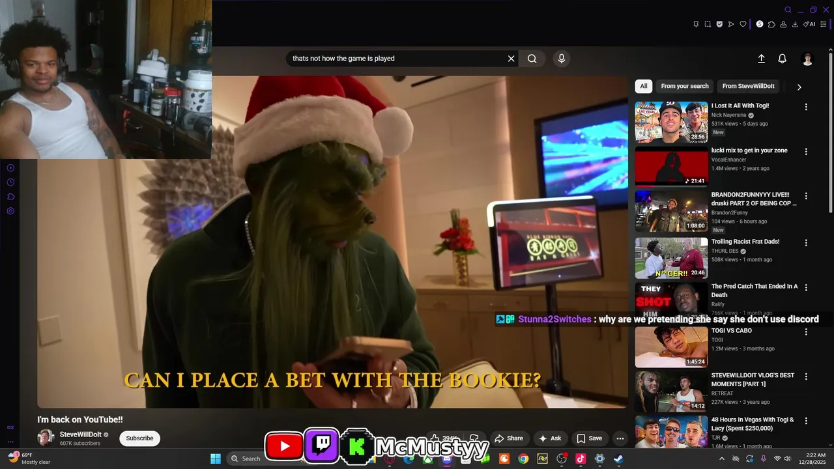Screen dimensions: 834x469
Task: Clear the YouTube search box text
Action: click(511, 59)
